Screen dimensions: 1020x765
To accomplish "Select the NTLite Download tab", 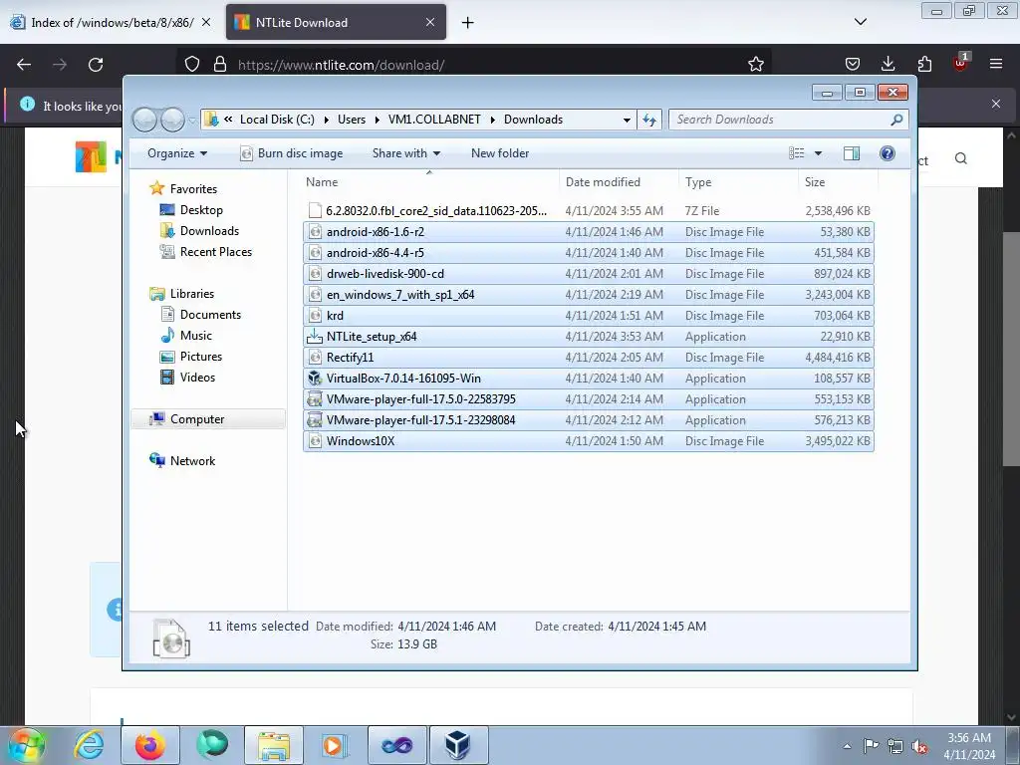I will pyautogui.click(x=336, y=22).
